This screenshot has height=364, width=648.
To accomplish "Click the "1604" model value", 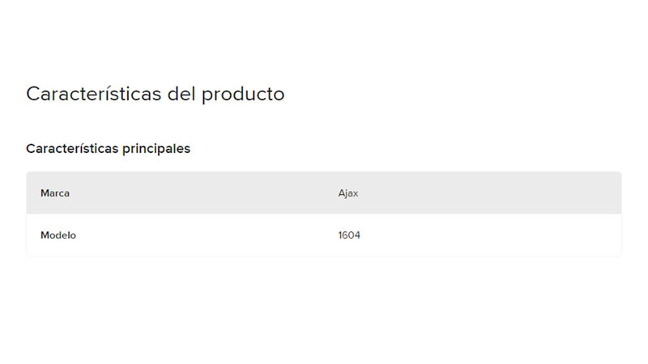I will point(349,235).
